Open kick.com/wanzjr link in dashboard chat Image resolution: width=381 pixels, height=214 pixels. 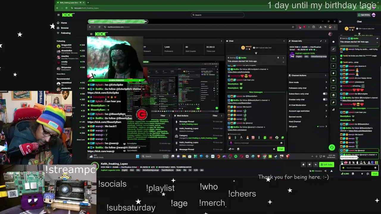237,130
